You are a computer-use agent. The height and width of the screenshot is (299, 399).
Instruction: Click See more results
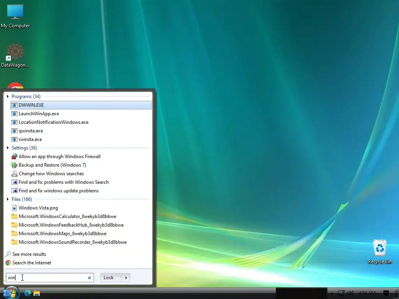coord(29,254)
